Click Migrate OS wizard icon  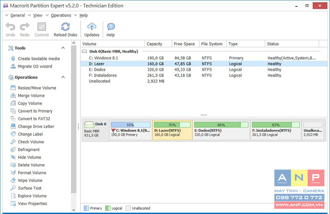(13, 66)
